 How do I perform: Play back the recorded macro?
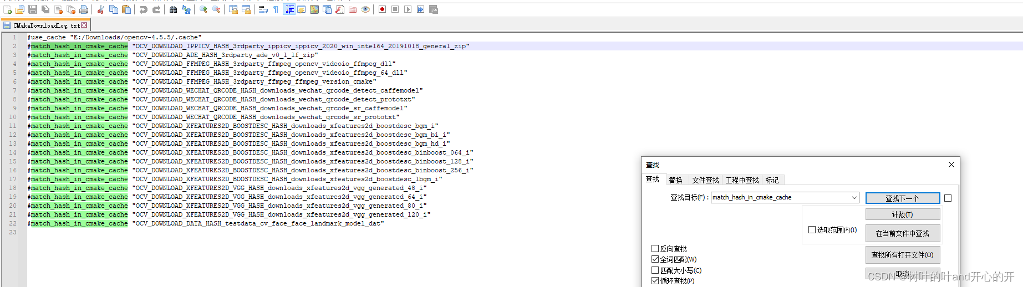[x=408, y=9]
